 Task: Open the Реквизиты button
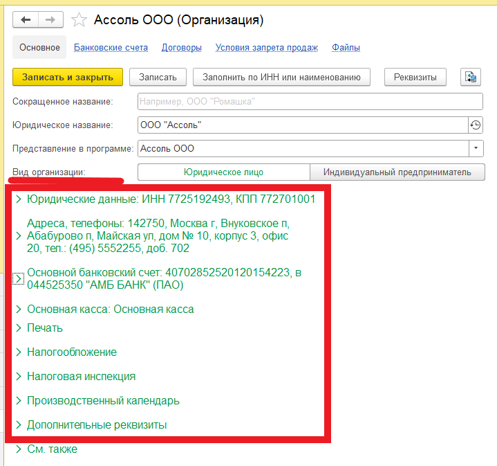415,77
